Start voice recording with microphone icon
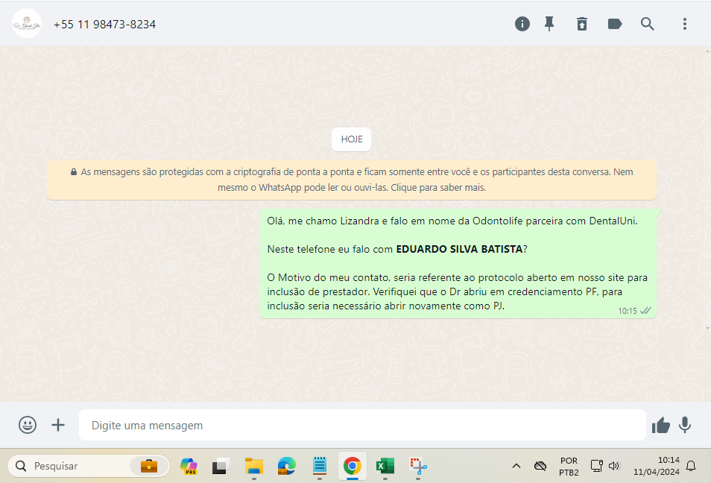This screenshot has height=483, width=711. 685,425
